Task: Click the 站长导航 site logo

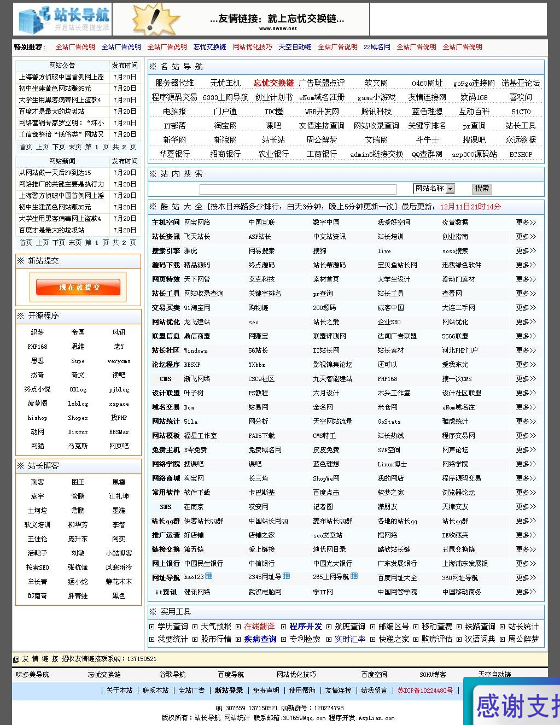Action: [x=62, y=20]
